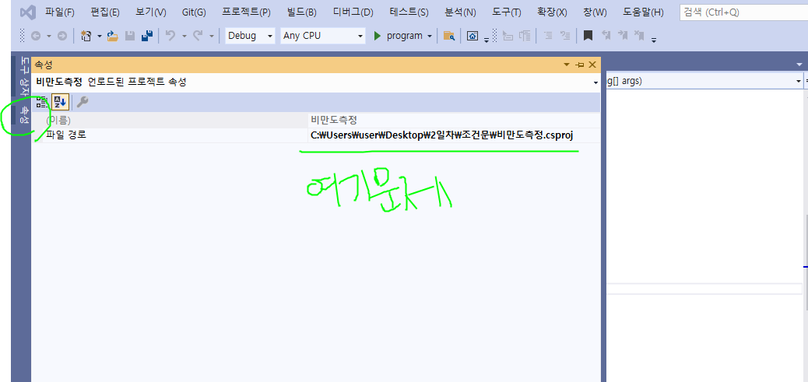Click the clear bookmarks icon
The height and width of the screenshot is (382, 808).
point(639,36)
